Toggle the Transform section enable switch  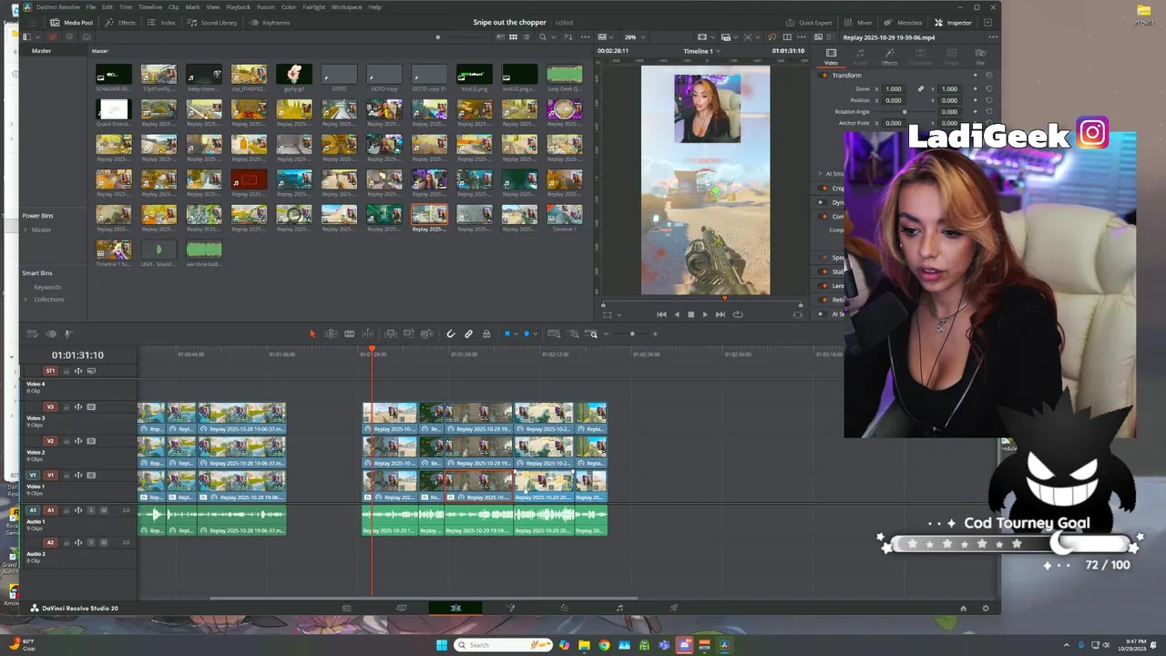tap(823, 76)
